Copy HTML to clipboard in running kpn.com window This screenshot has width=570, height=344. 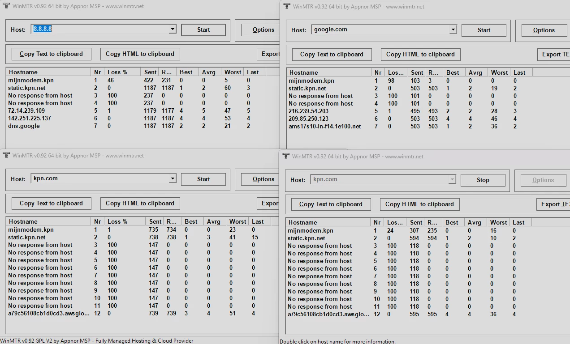(419, 204)
